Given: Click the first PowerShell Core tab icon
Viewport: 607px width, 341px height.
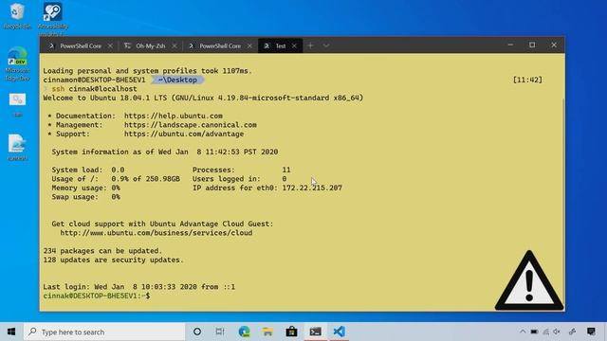Looking at the screenshot, I should click(51, 46).
